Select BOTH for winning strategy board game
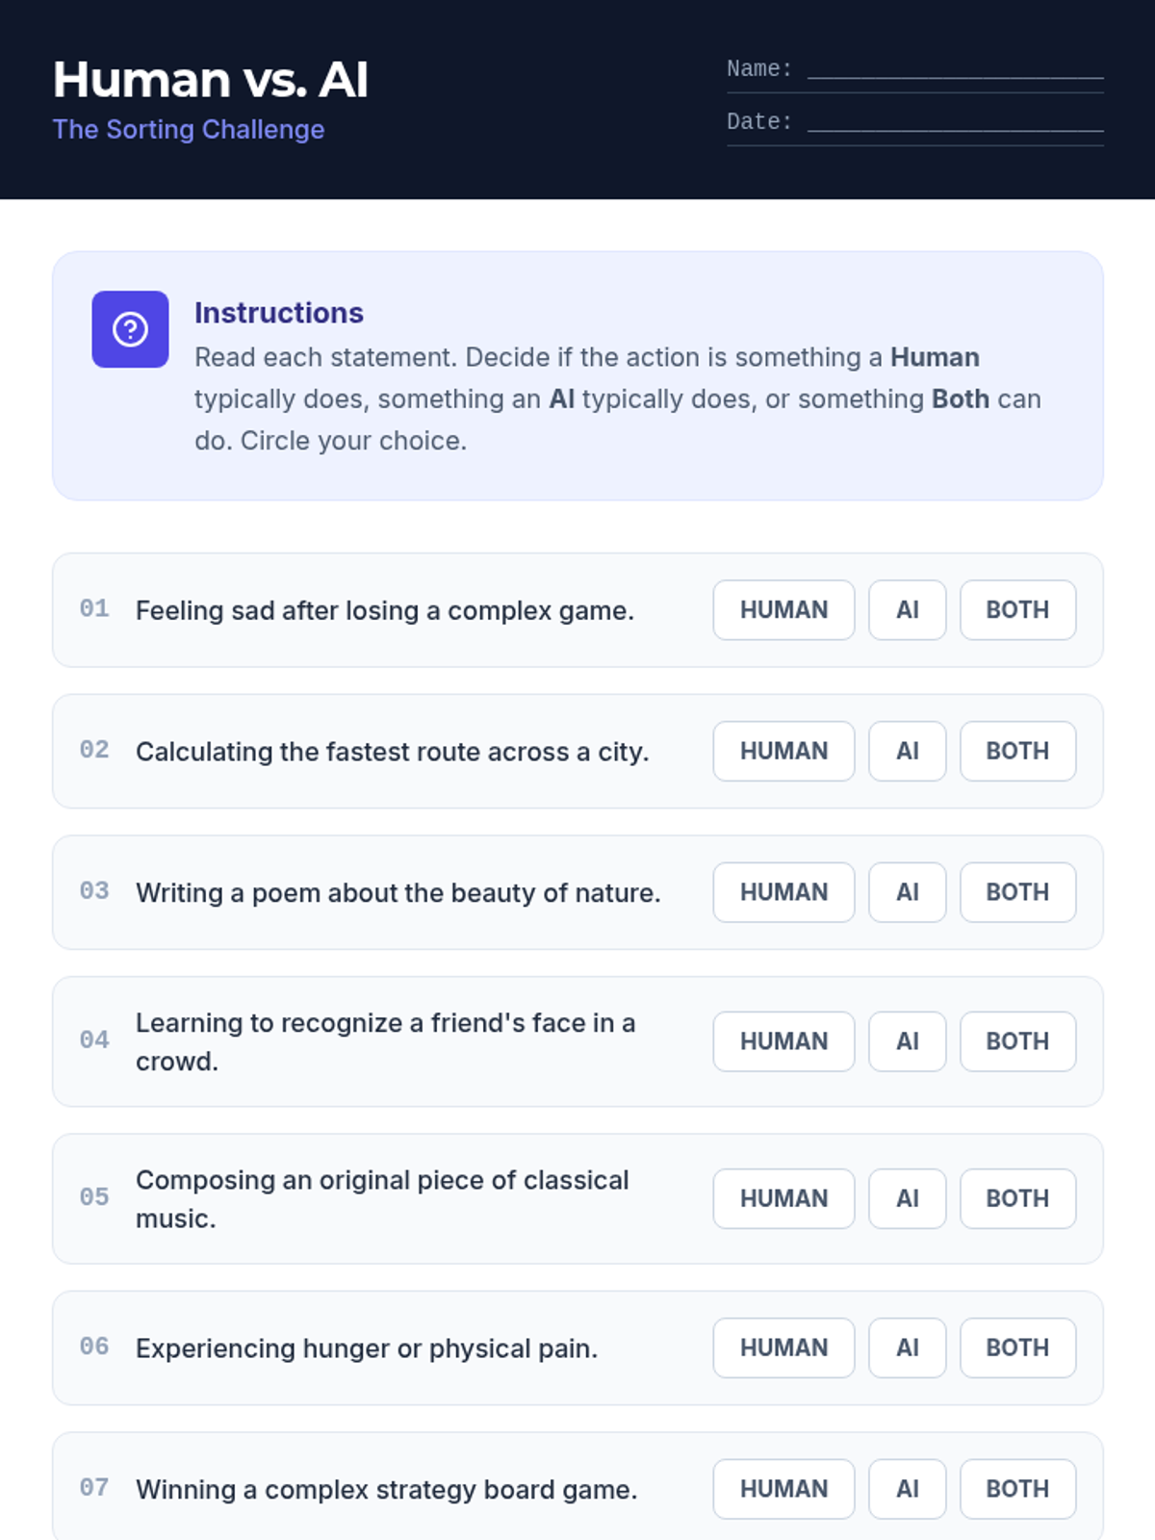The width and height of the screenshot is (1155, 1540). pyautogui.click(x=1017, y=1490)
